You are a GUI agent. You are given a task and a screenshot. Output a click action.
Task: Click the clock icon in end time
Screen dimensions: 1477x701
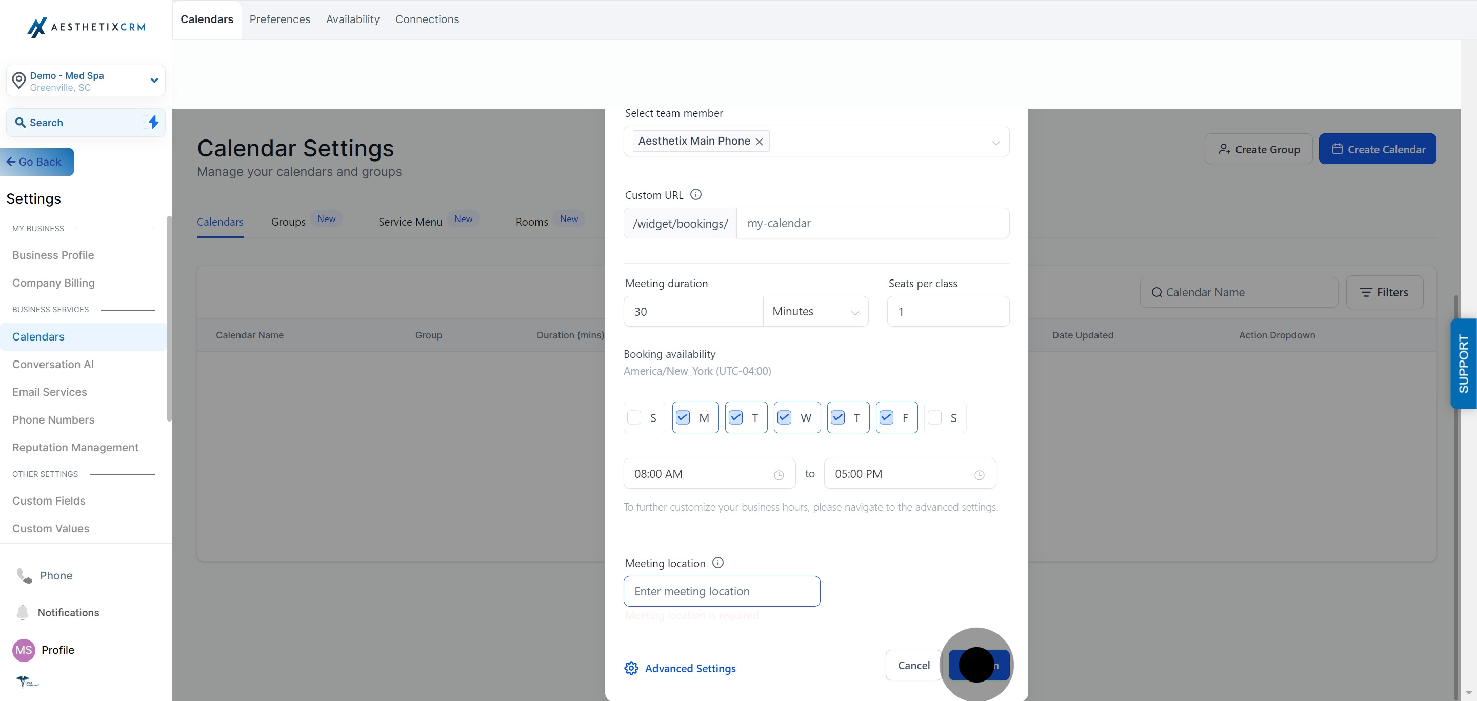point(980,474)
